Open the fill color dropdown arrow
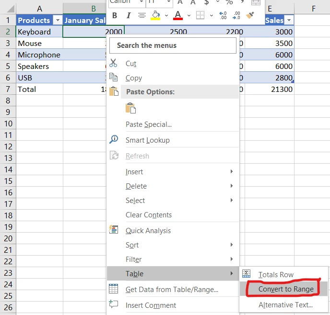 click(x=166, y=16)
